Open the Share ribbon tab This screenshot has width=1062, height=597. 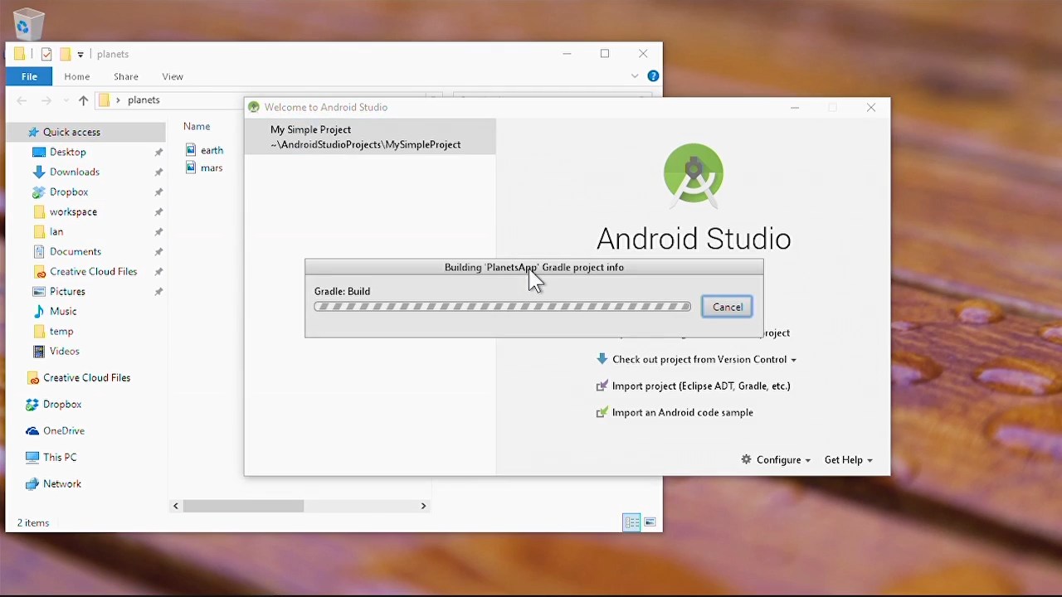[x=126, y=76]
